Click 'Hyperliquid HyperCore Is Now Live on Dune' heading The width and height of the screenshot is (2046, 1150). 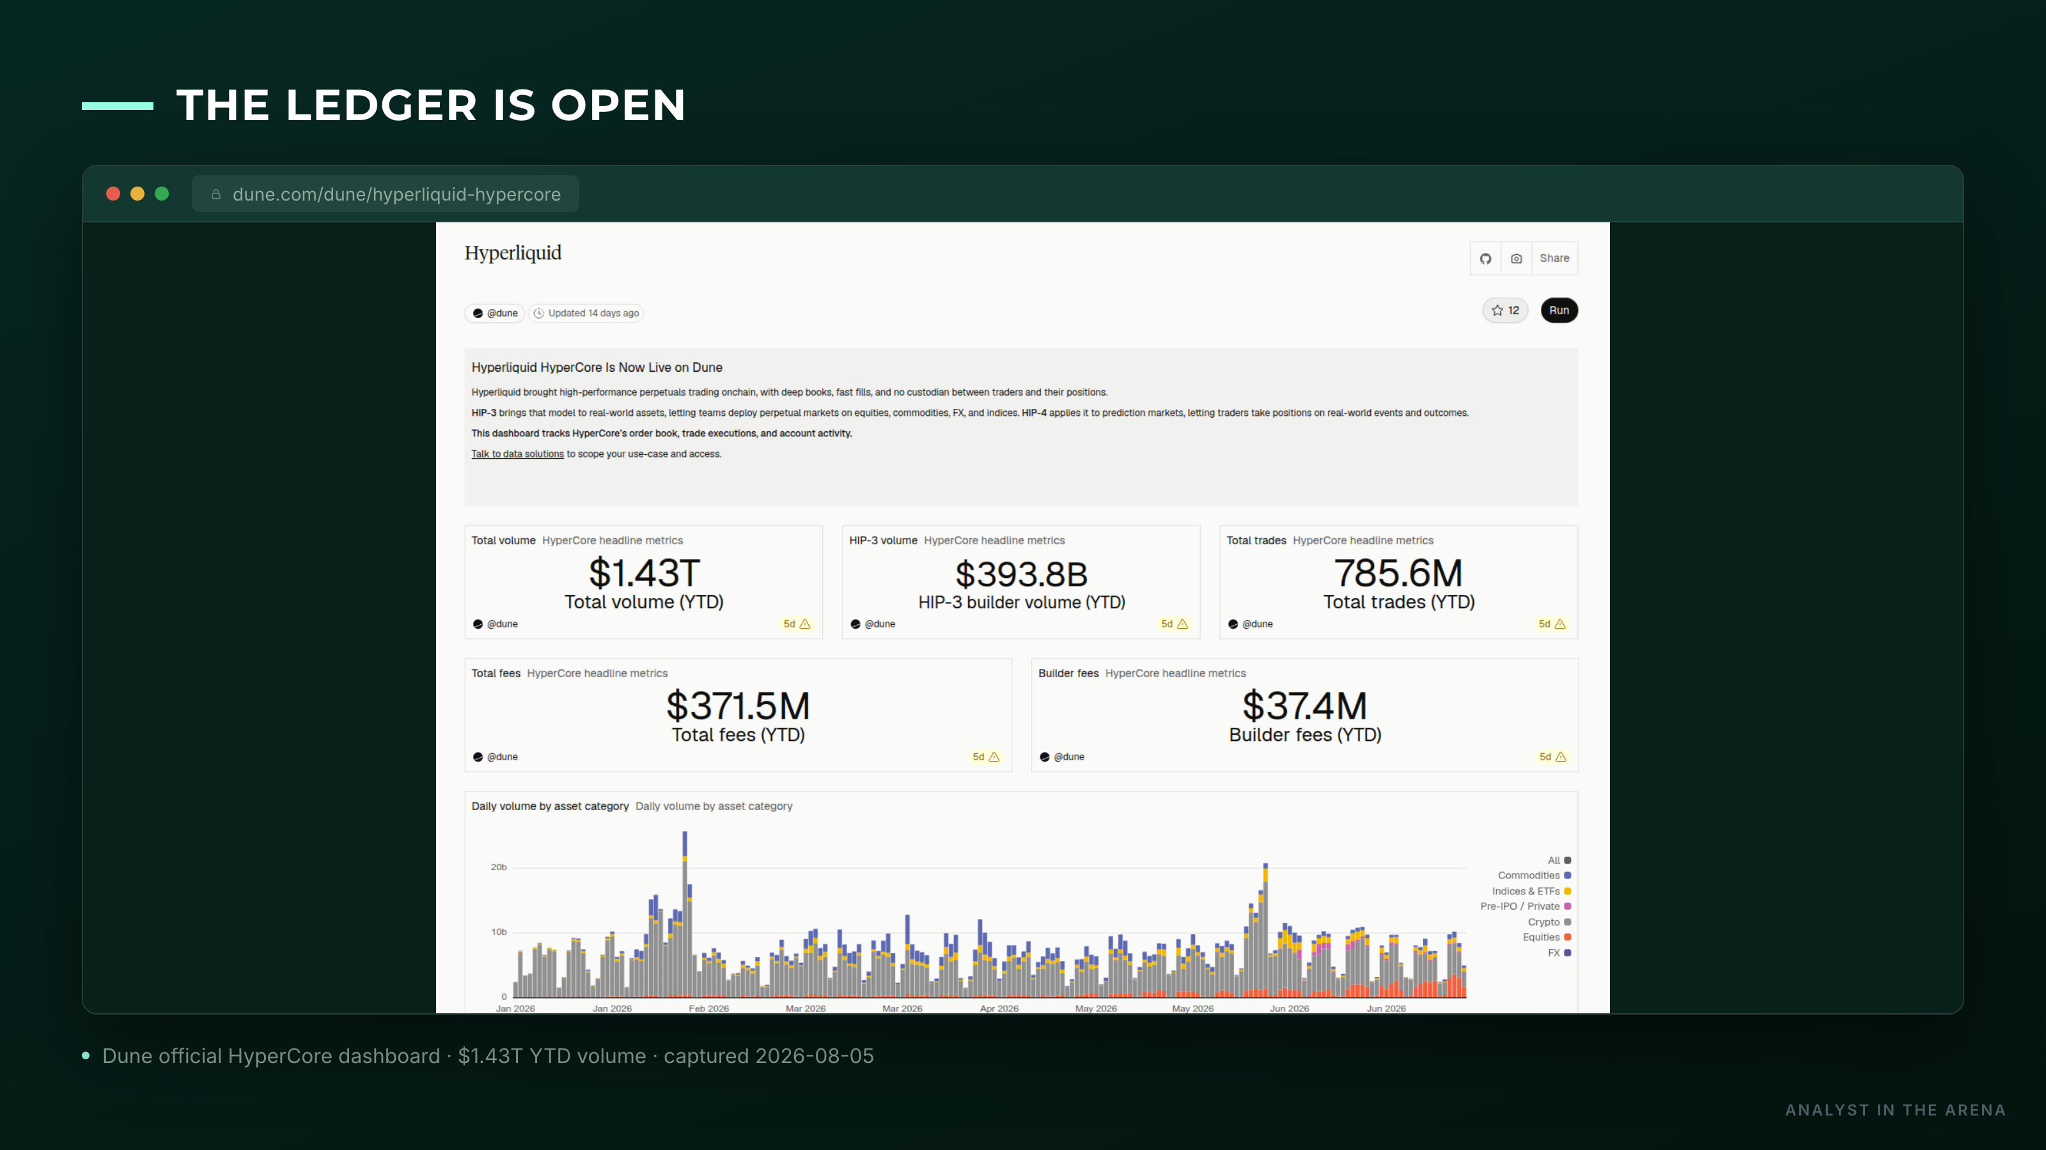pos(597,367)
